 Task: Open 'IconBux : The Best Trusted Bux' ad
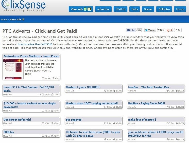[x=148, y=87]
